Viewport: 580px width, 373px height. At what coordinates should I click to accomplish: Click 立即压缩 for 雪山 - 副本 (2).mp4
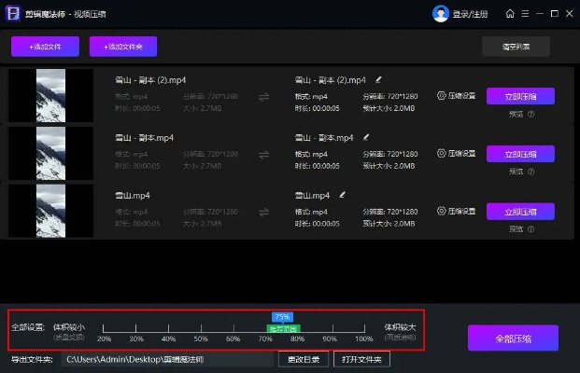(520, 96)
